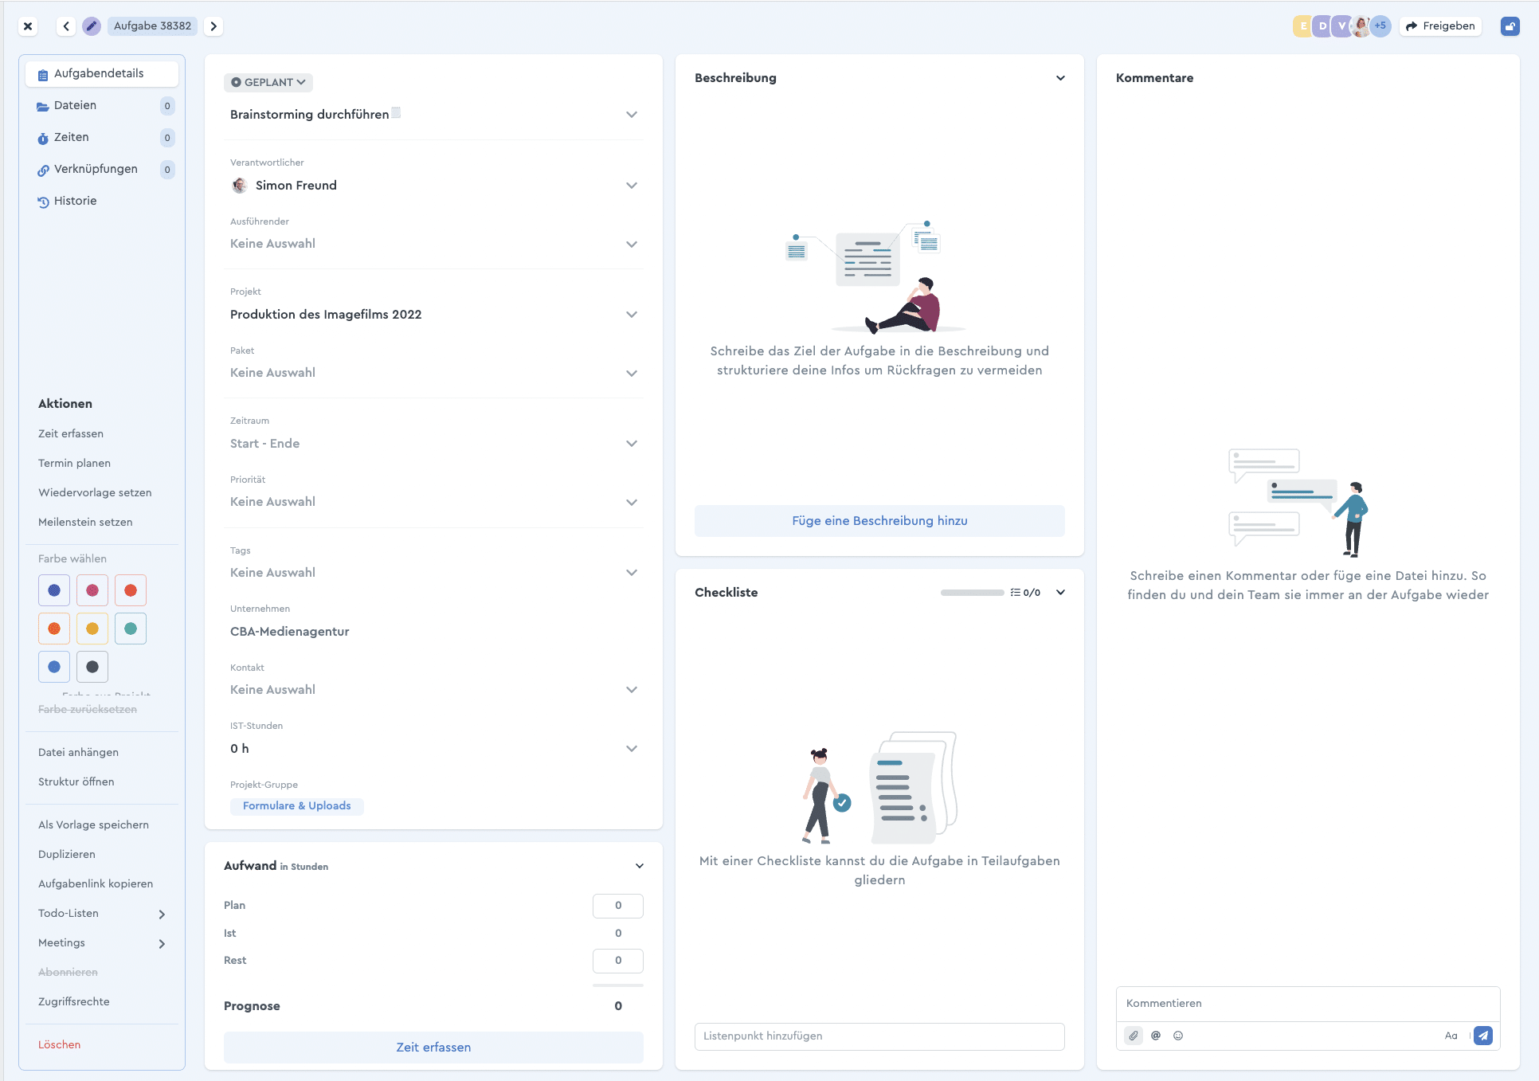This screenshot has width=1539, height=1081.
Task: Open Meetings submenu
Action: (102, 943)
